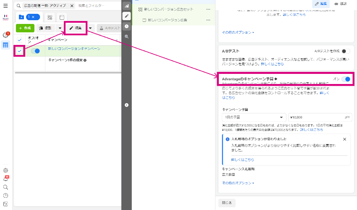Viewport: 357px width, 210px height.
Task: Select the campaigns table grid icon
Action: click(5, 45)
